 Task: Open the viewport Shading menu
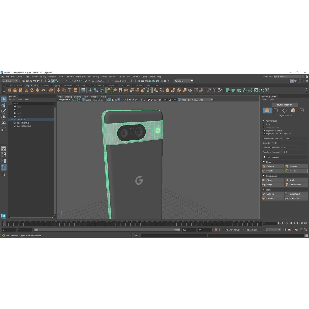coord(68,97)
